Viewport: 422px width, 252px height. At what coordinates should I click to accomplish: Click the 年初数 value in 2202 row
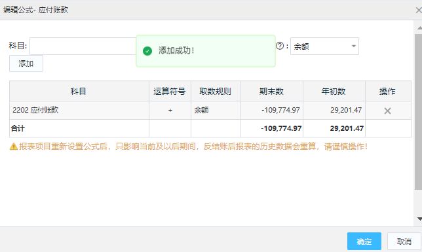pyautogui.click(x=346, y=110)
